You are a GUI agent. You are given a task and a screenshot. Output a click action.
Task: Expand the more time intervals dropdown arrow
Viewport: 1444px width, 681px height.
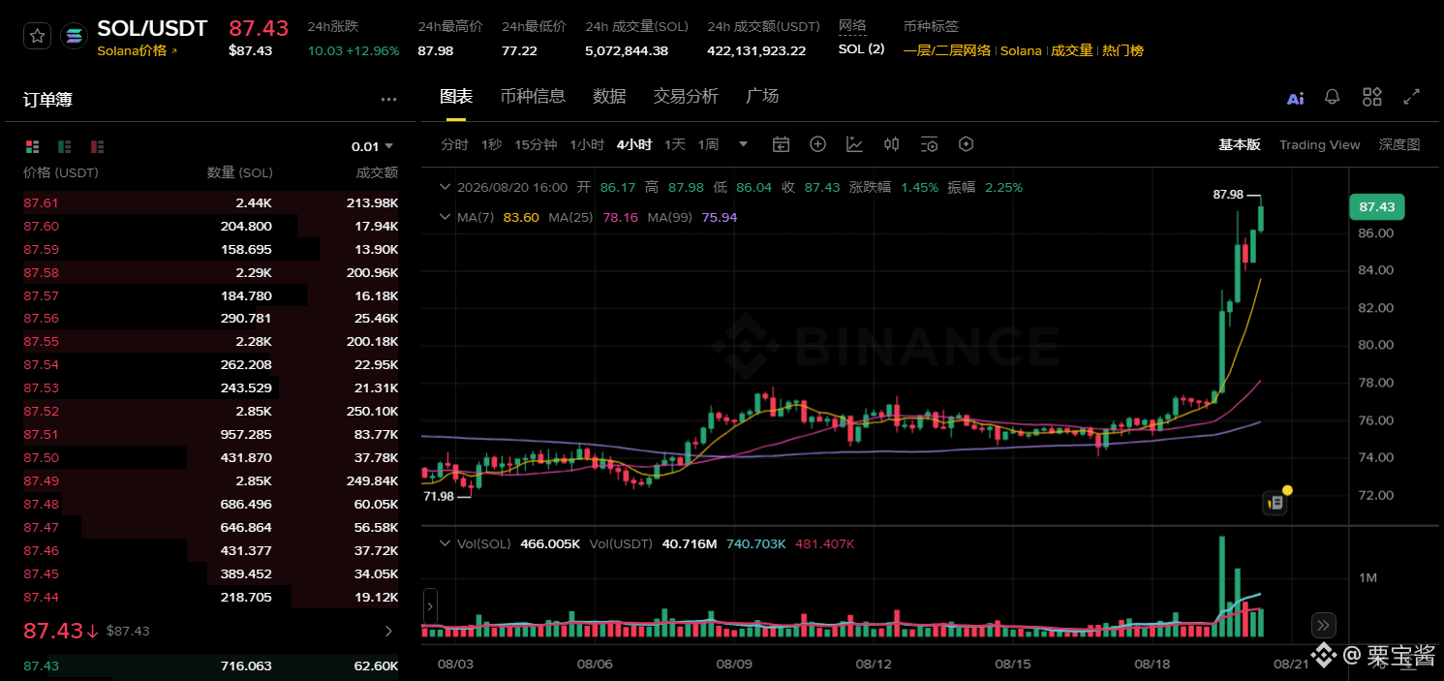[744, 144]
